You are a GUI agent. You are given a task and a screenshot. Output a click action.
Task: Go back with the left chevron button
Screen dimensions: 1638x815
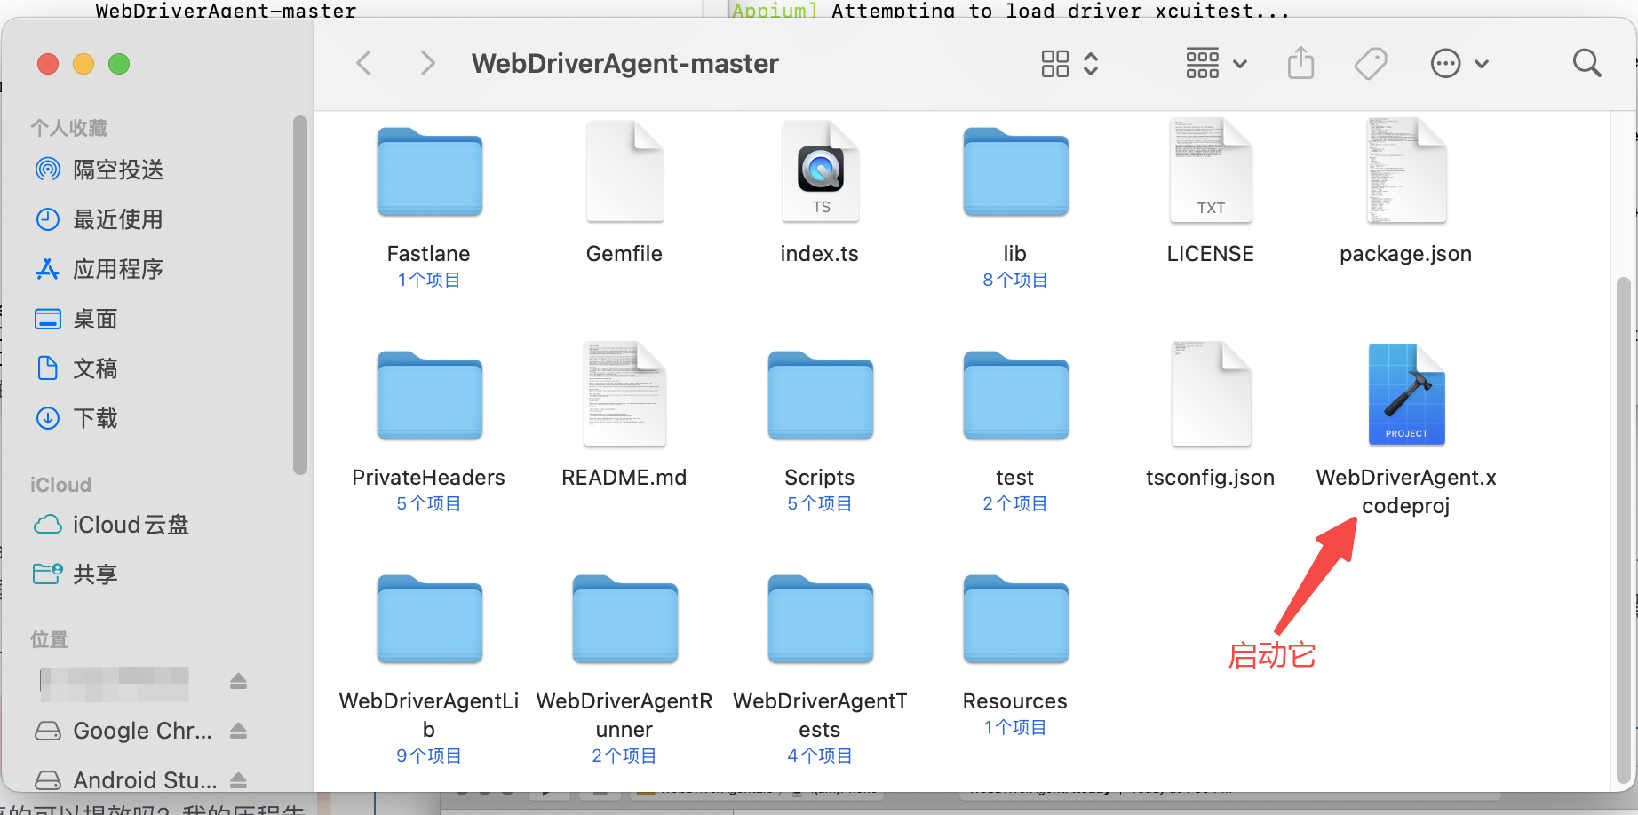(363, 63)
